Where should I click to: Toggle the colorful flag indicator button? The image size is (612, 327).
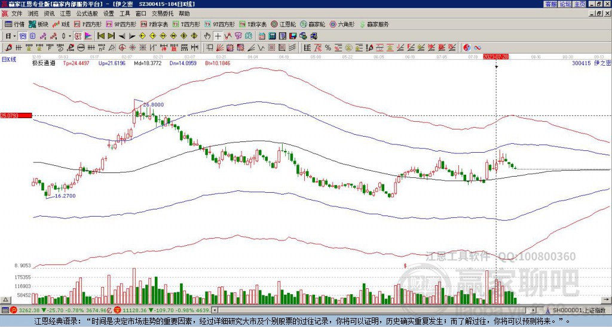pyautogui.click(x=88, y=36)
